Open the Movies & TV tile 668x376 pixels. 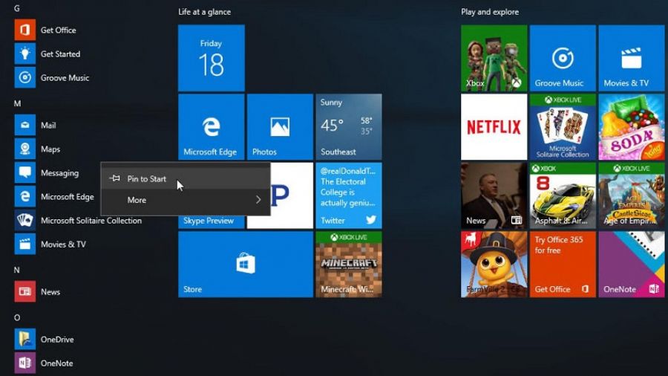click(x=631, y=58)
